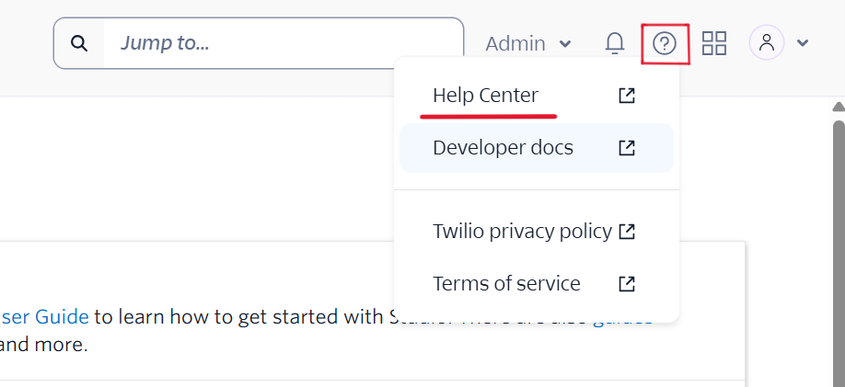
Task: Click external link icon beside Developer docs
Action: pyautogui.click(x=627, y=148)
